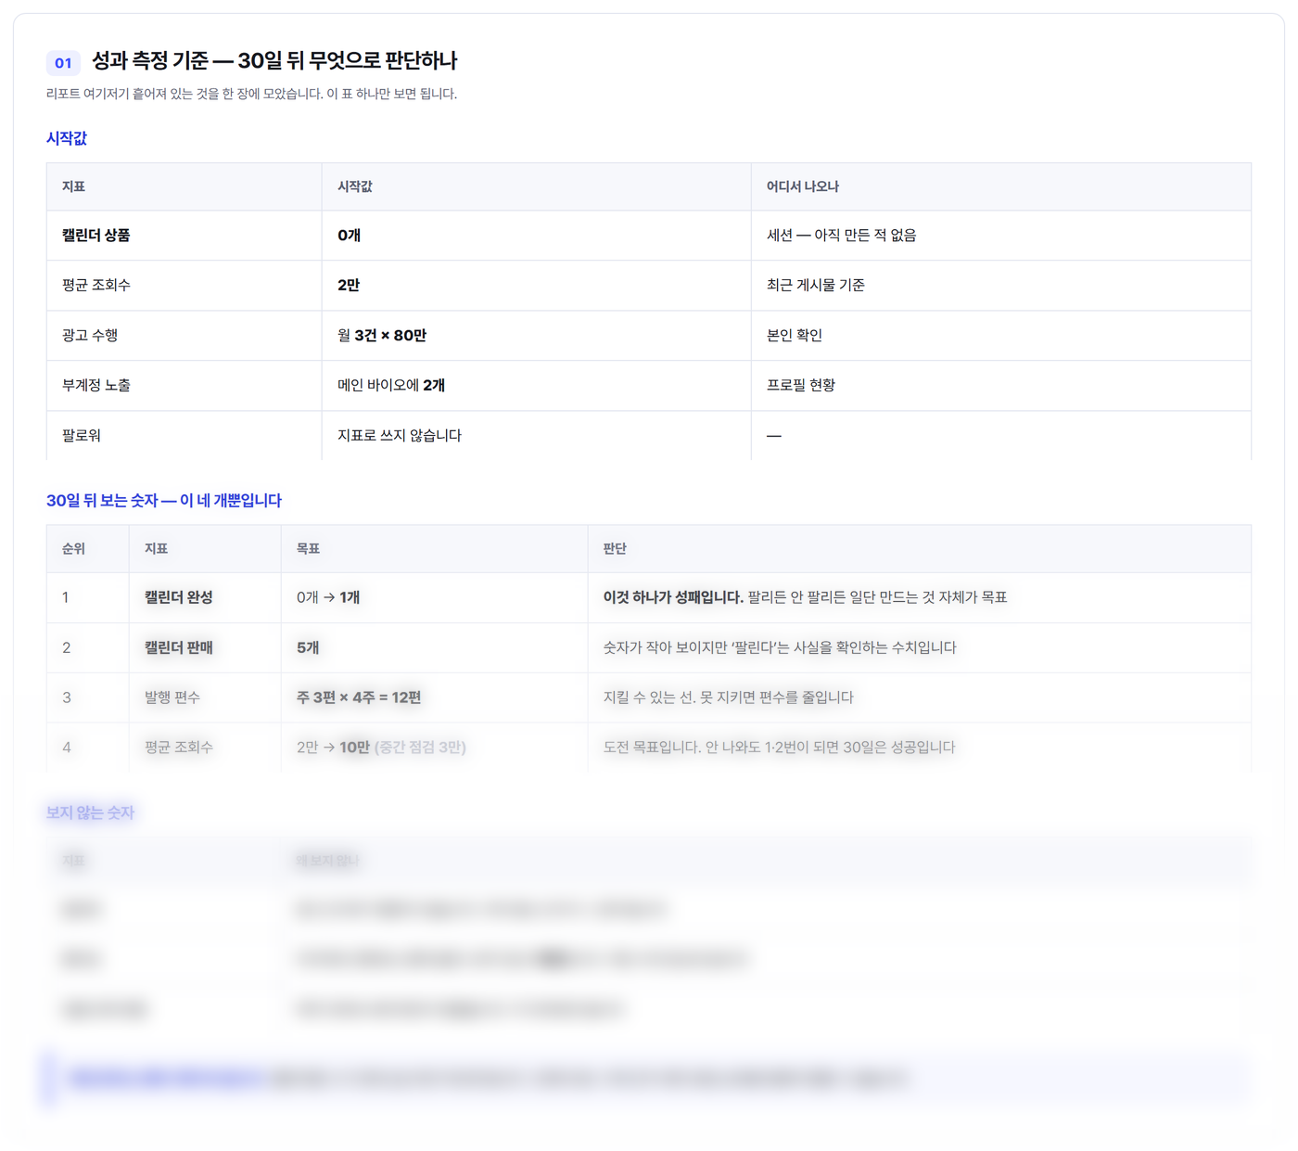
Task: Select the "최근 게시물 기준" source cell
Action: click(x=1000, y=286)
